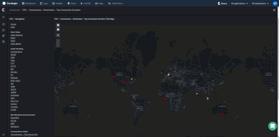Click the Kibana logo icon
This screenshot has width=279, height=137.
[x=3, y=10]
